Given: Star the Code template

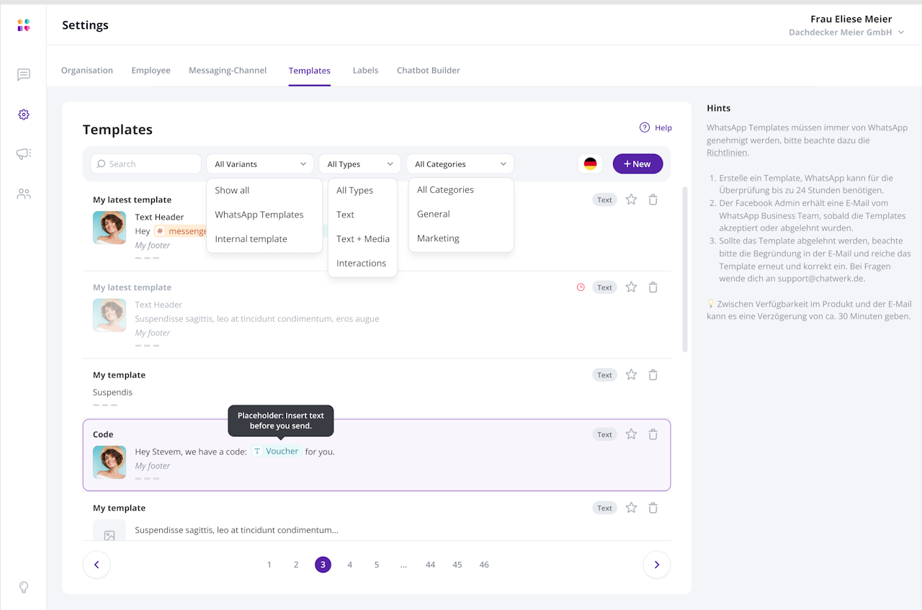Looking at the screenshot, I should (x=631, y=434).
